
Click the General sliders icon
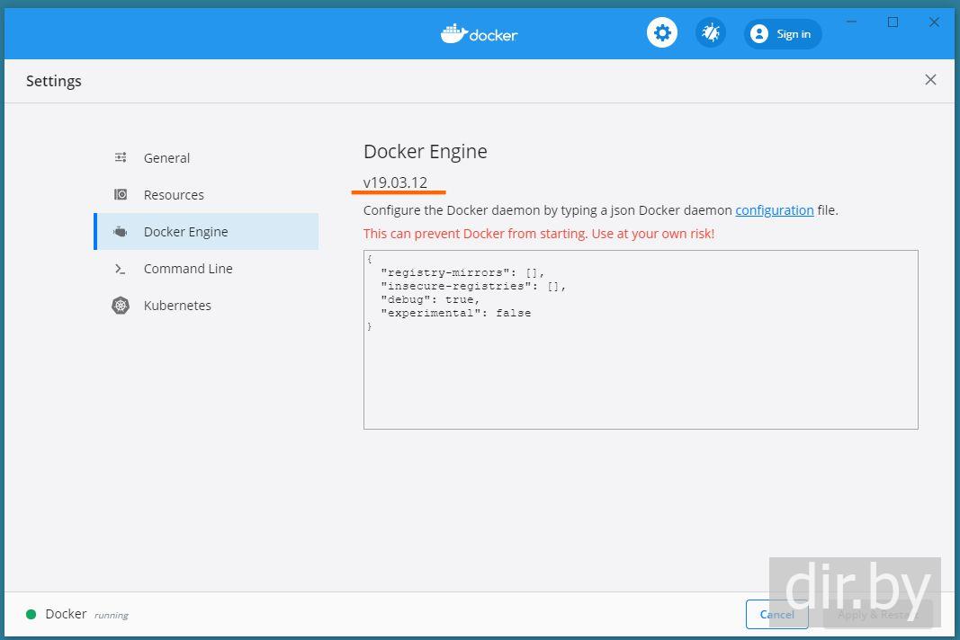(121, 158)
